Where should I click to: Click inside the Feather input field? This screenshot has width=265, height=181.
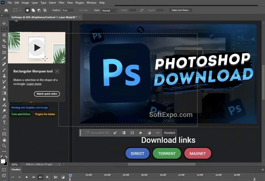point(68,10)
